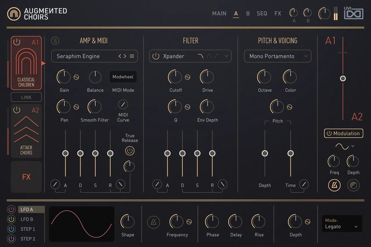Expand the modulation waveform shape dropdown
The height and width of the screenshot is (247, 371).
pos(353,146)
